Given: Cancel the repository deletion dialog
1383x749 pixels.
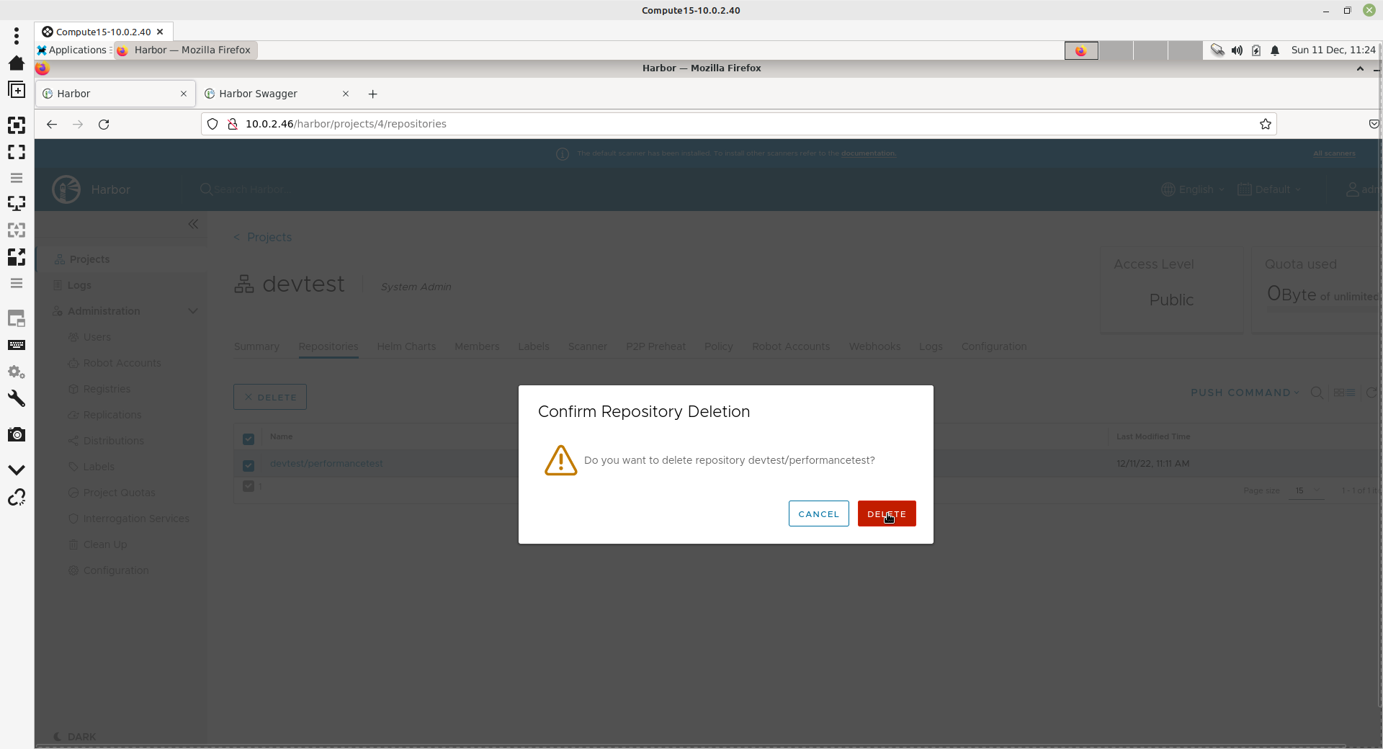Looking at the screenshot, I should tap(818, 513).
